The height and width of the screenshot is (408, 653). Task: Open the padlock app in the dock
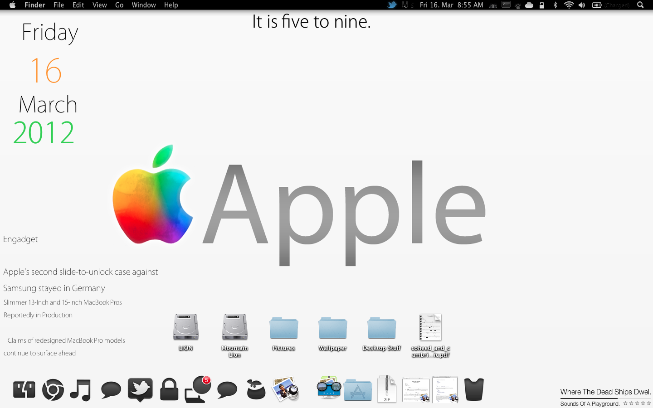tap(169, 389)
